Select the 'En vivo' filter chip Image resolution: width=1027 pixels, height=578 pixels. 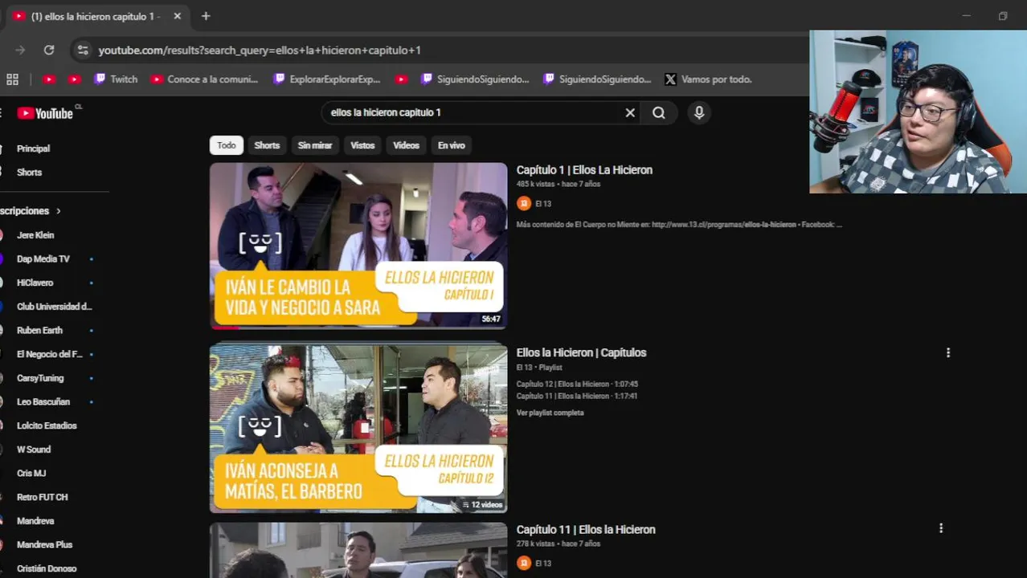point(452,145)
